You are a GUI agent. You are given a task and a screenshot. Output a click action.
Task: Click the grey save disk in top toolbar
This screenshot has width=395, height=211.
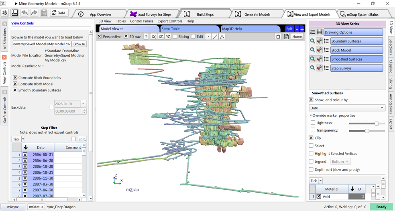click(44, 13)
